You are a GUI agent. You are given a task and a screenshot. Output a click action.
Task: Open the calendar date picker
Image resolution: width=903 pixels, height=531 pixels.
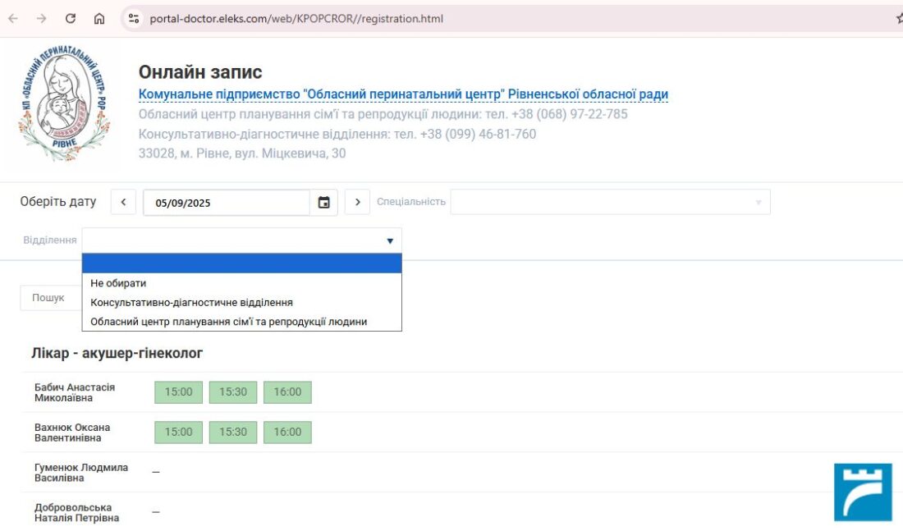tap(323, 203)
